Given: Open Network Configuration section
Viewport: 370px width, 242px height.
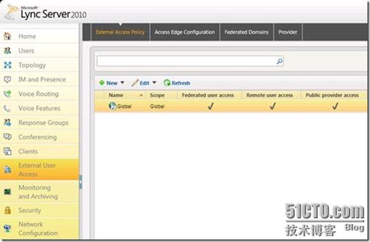Looking at the screenshot, I should [x=39, y=229].
